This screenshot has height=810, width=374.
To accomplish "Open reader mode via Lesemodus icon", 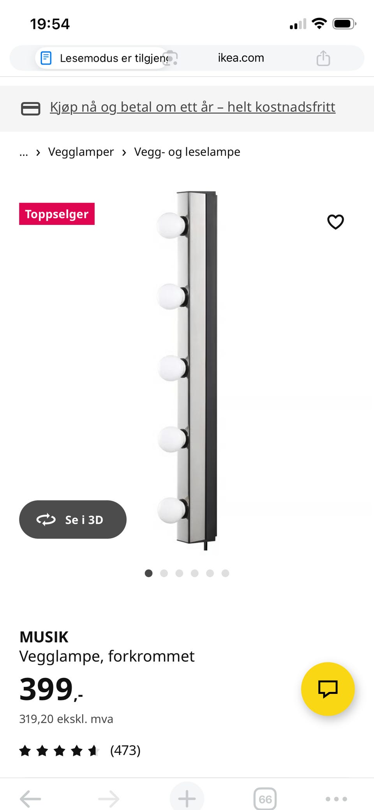I will [x=46, y=58].
